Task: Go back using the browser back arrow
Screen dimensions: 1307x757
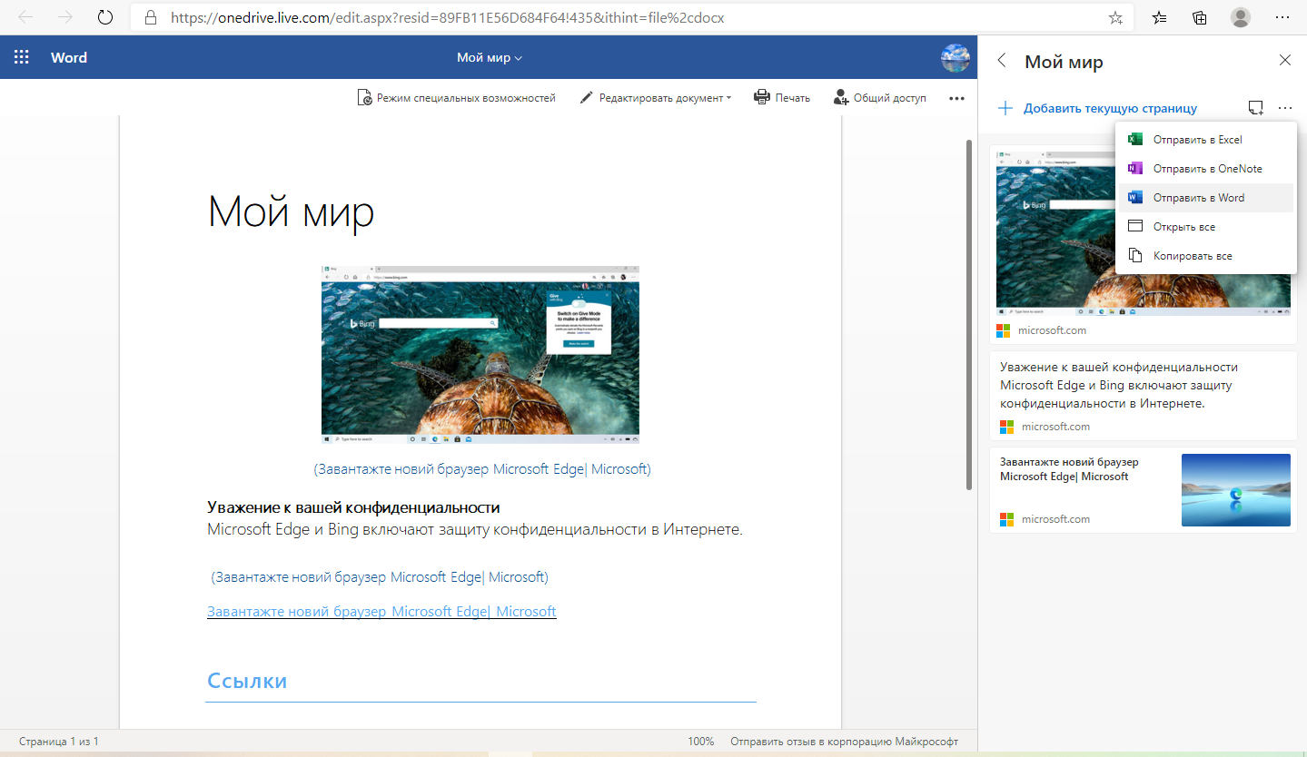Action: pos(25,17)
